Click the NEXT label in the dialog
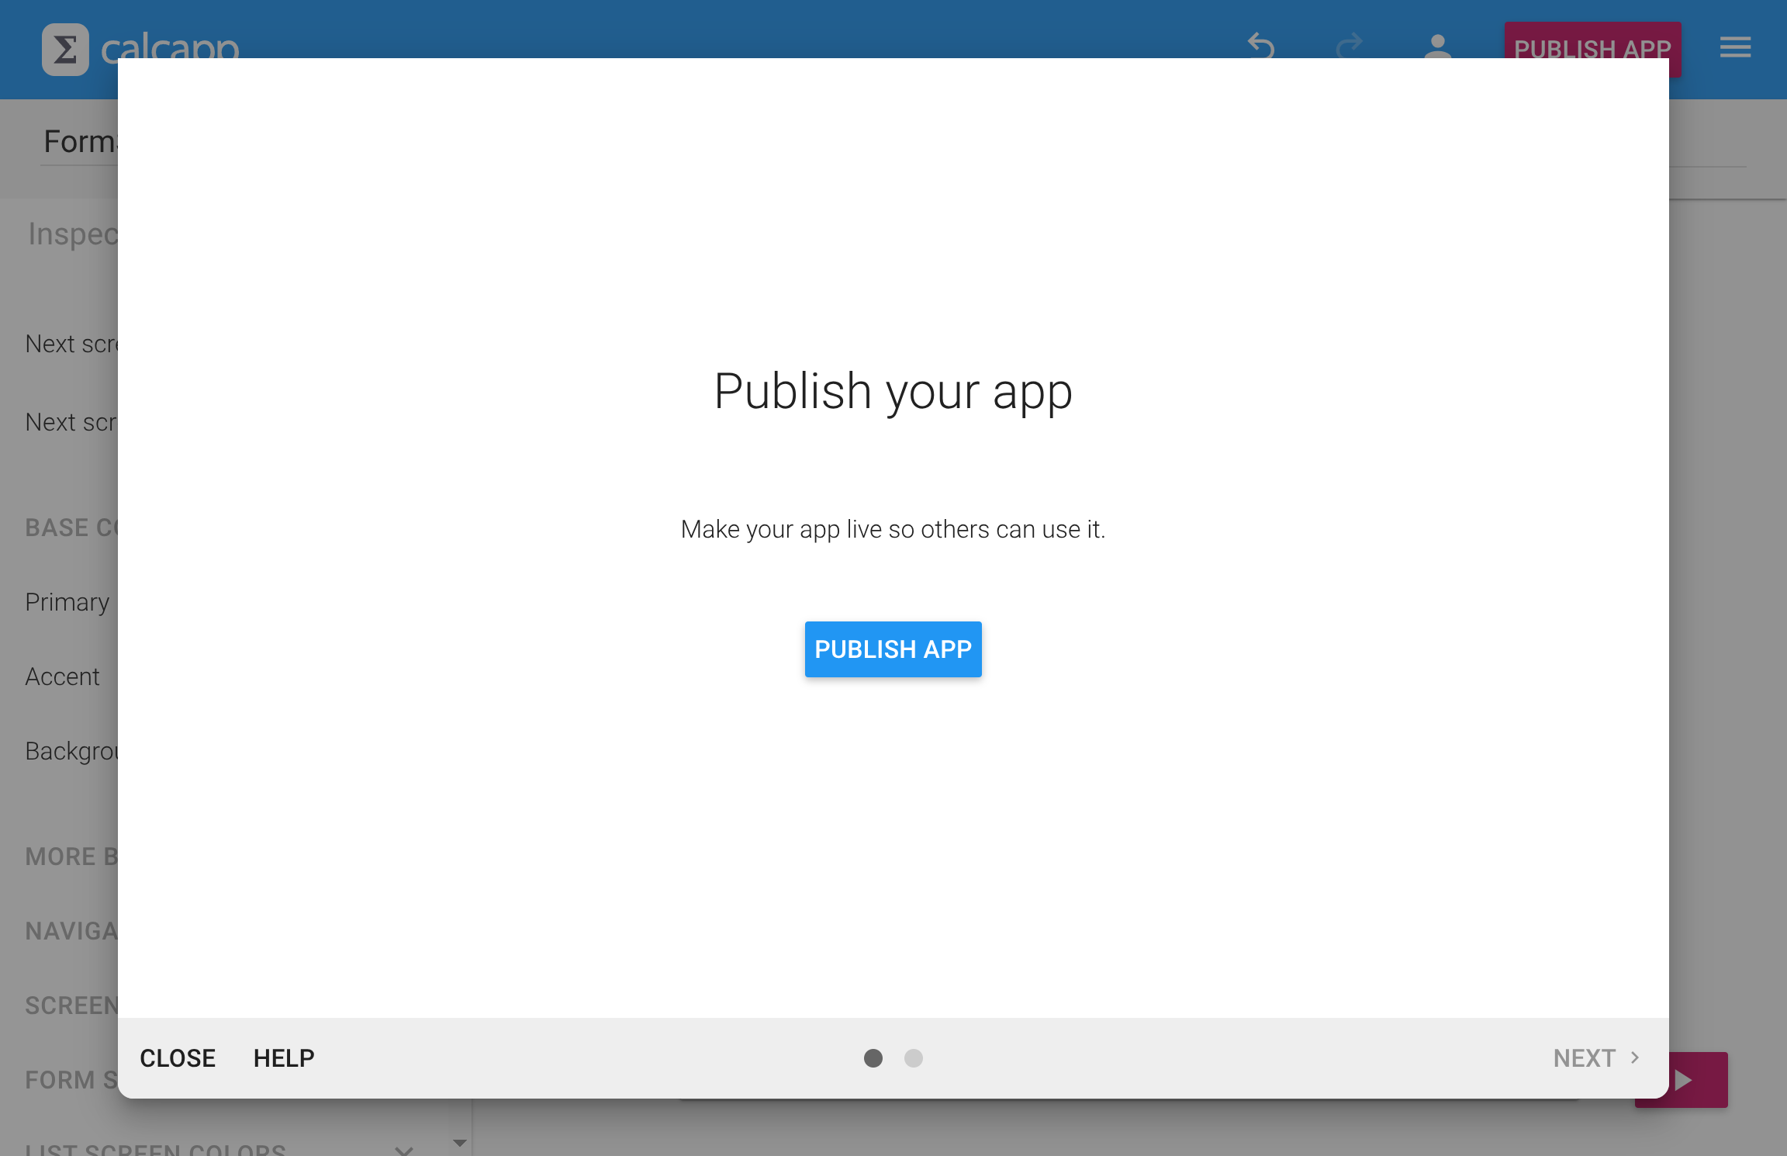This screenshot has width=1787, height=1156. click(1584, 1058)
